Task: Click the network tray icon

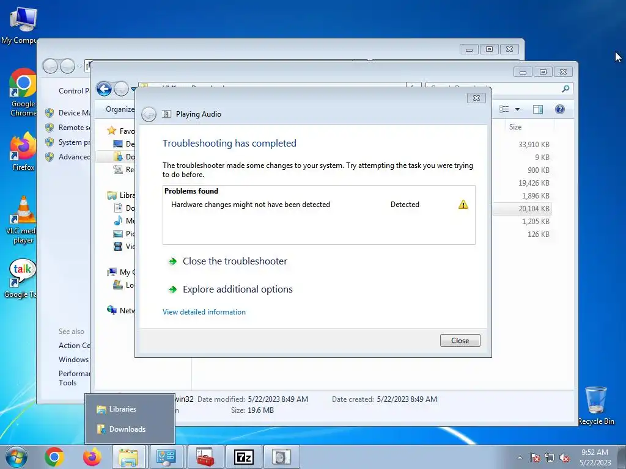Action: 550,458
